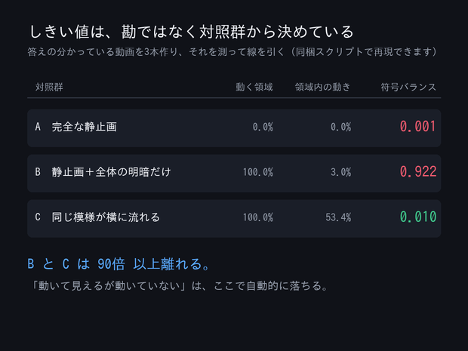Click the 動く領域 column header
This screenshot has height=351, width=468.
[254, 87]
